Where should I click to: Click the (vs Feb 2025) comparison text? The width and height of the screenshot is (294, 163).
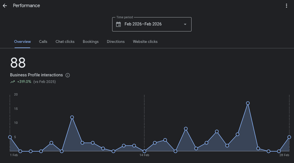click(x=45, y=82)
